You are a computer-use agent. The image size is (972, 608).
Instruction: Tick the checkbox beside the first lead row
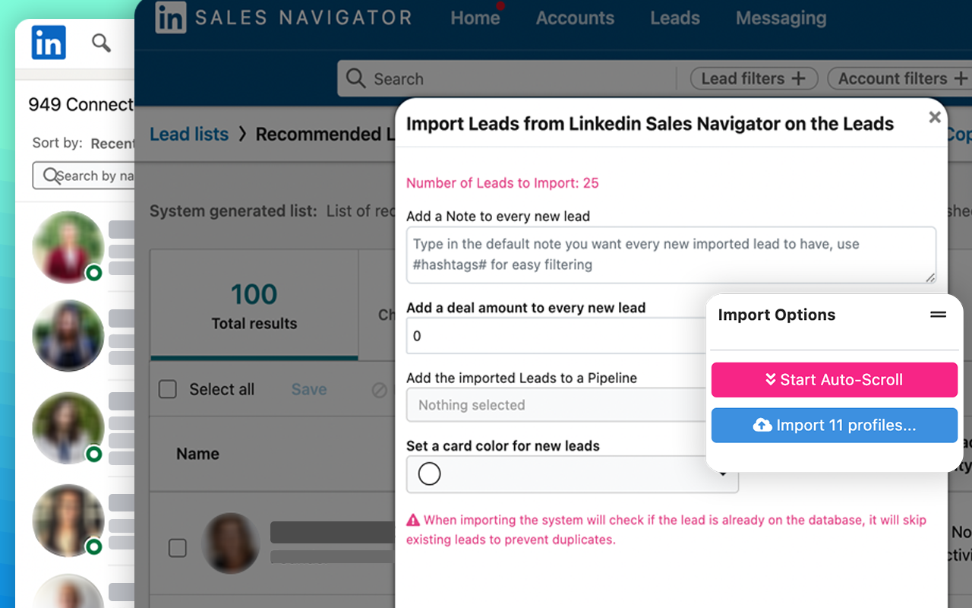(x=178, y=547)
